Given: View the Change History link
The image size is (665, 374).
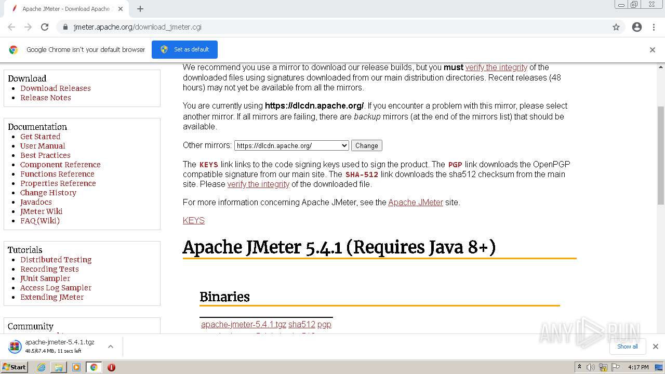Looking at the screenshot, I should tap(48, 193).
